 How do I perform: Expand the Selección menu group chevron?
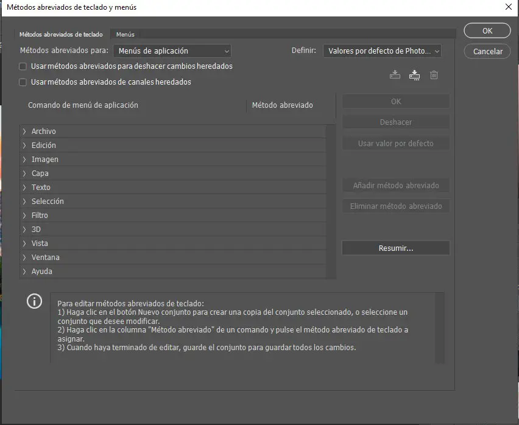pyautogui.click(x=24, y=202)
